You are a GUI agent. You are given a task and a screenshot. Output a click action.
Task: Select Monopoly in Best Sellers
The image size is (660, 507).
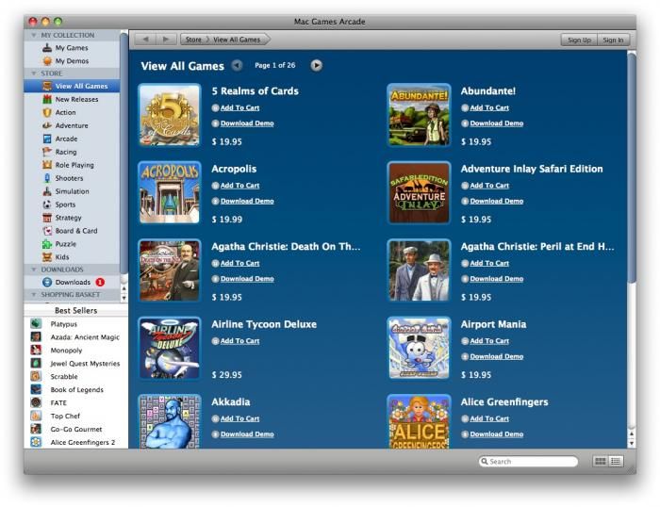click(66, 350)
